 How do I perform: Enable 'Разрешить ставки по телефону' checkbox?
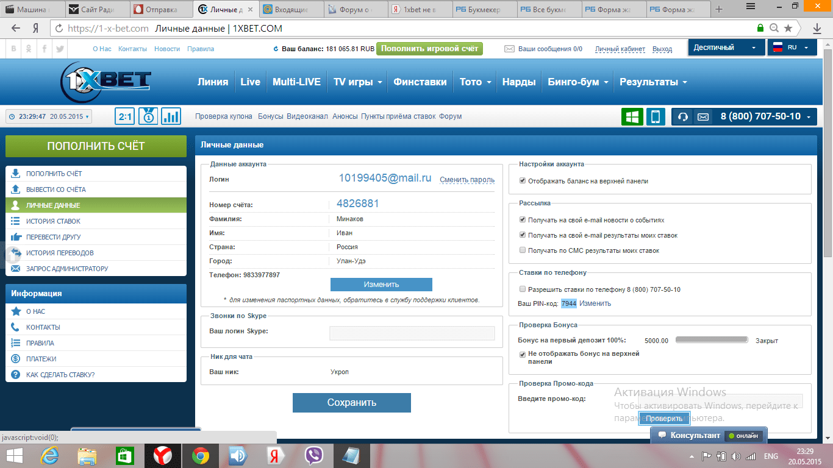(x=522, y=289)
